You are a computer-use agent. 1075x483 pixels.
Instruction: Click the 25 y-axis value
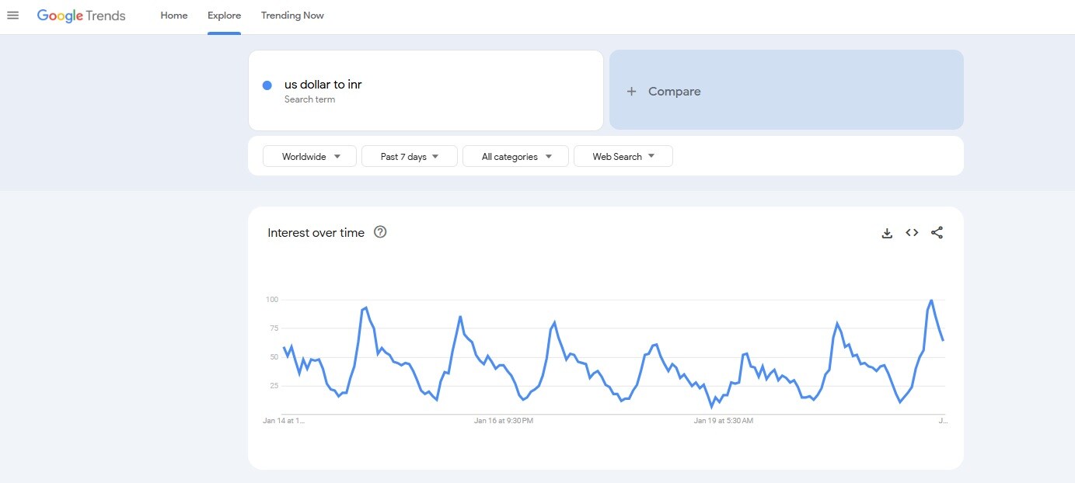coord(274,386)
